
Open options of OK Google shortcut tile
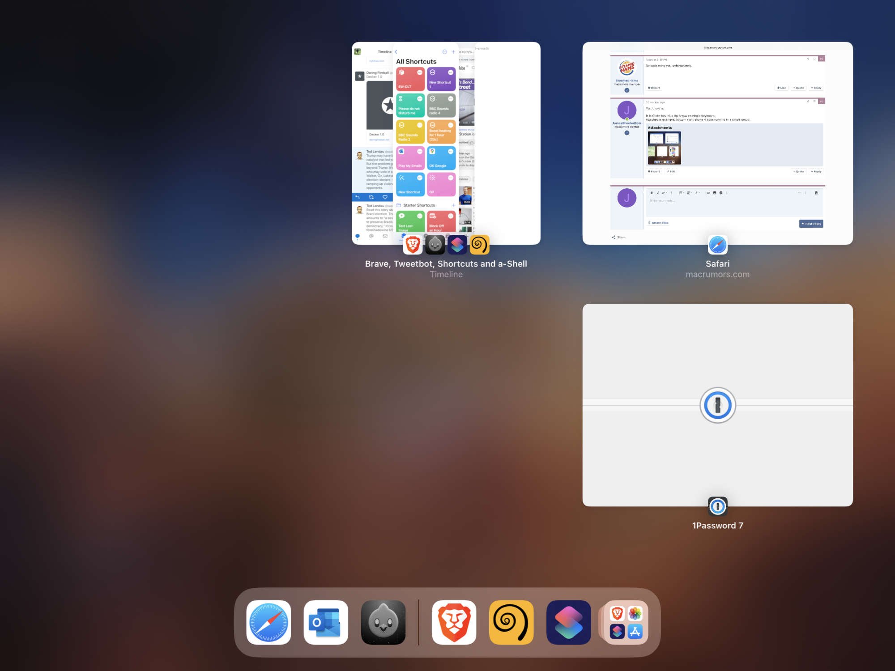pos(451,151)
